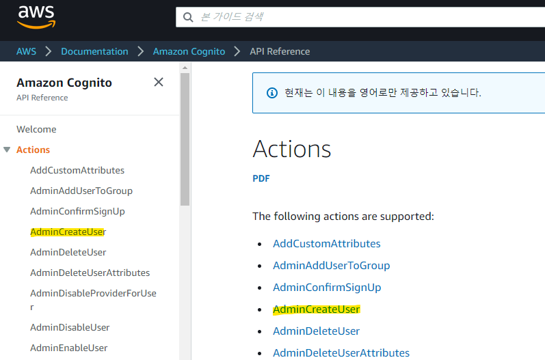The height and width of the screenshot is (360, 545).
Task: Click the sidebar scrollbar up arrow
Action: tap(185, 68)
